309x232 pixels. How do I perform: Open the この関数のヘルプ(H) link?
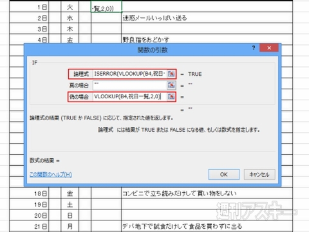[51, 175]
